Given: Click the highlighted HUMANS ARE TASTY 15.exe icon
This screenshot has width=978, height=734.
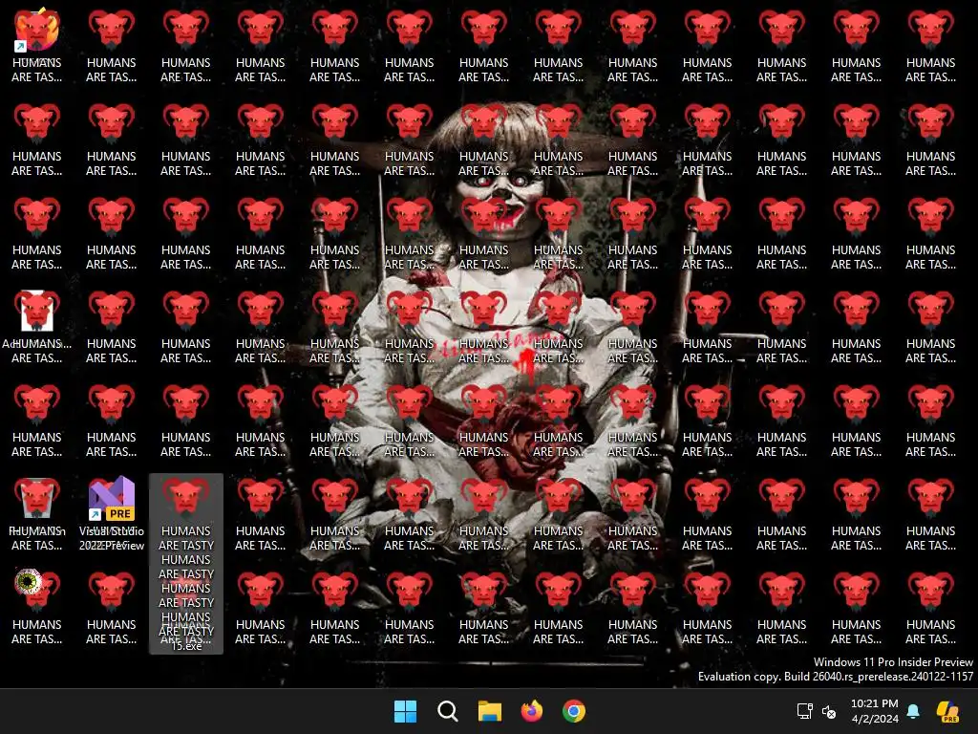Looking at the screenshot, I should point(186,564).
